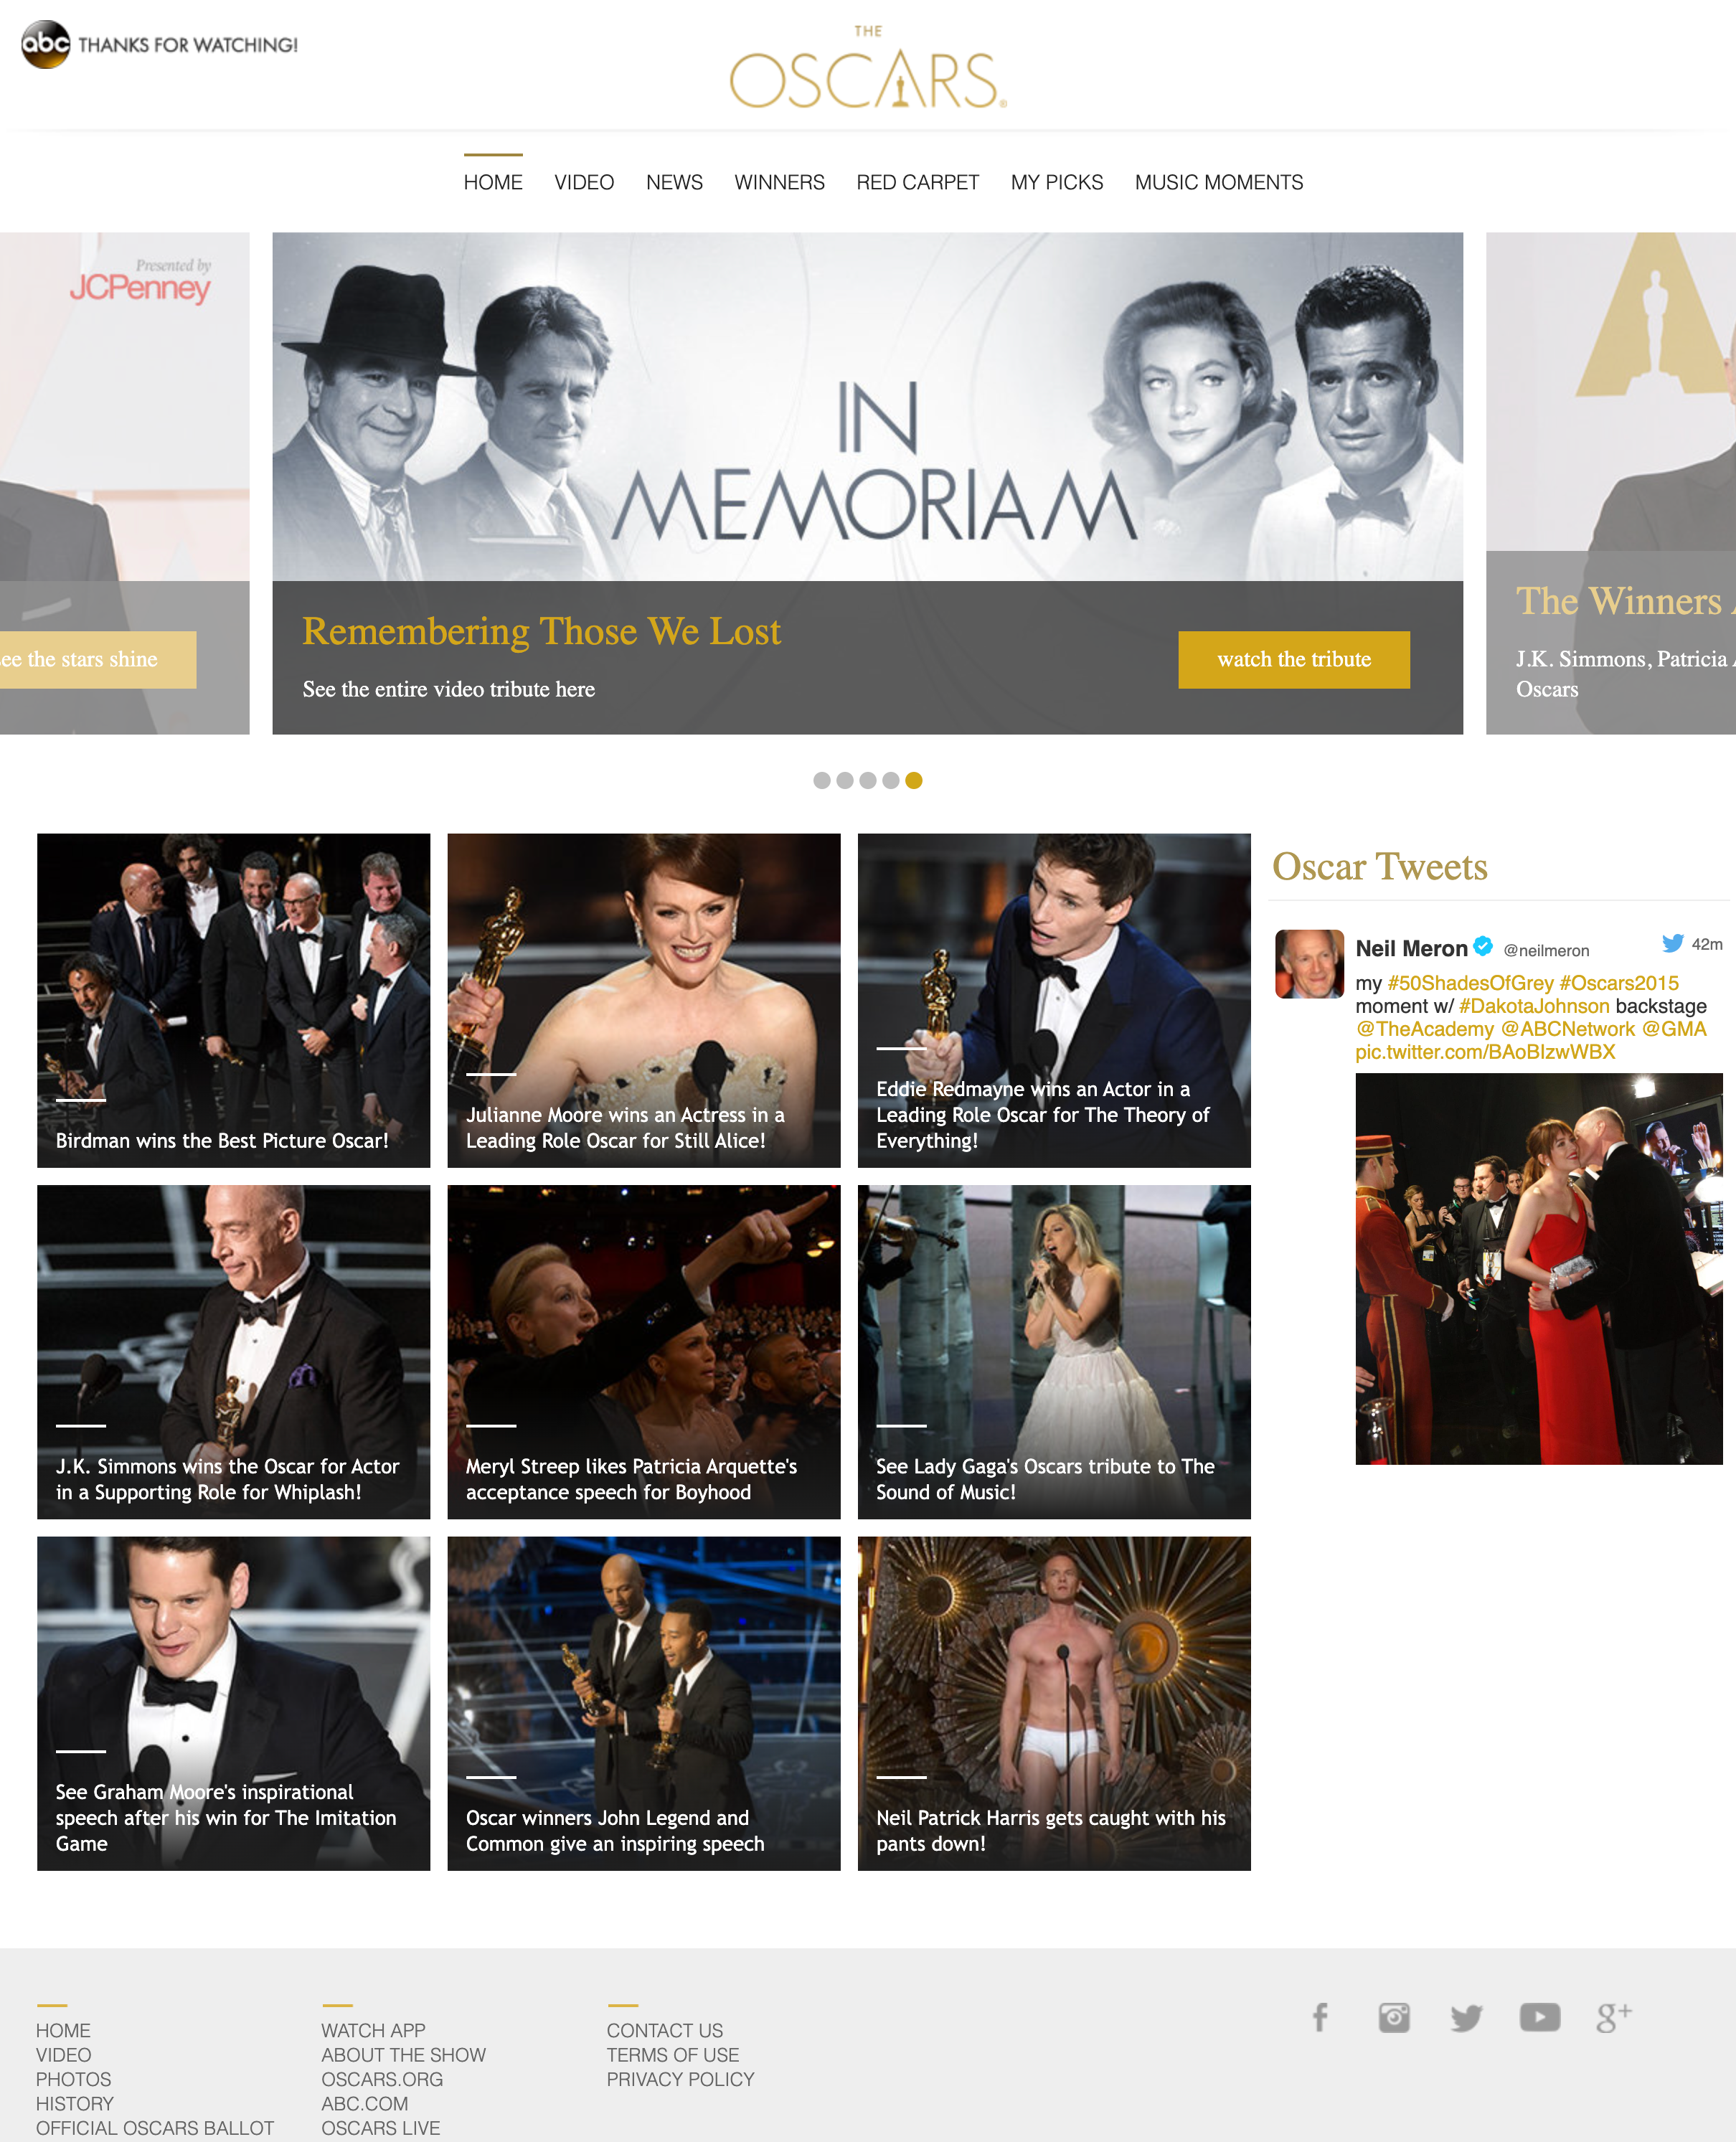This screenshot has width=1736, height=2142.
Task: Click the PRIVACY POLICY footer link
Action: (680, 2079)
